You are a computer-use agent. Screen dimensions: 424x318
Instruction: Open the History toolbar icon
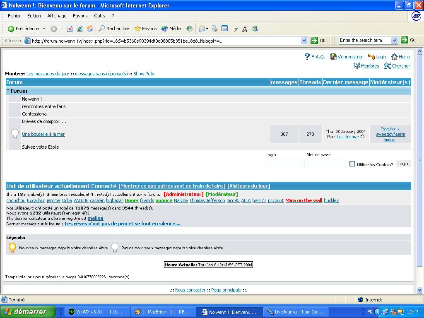[189, 29]
